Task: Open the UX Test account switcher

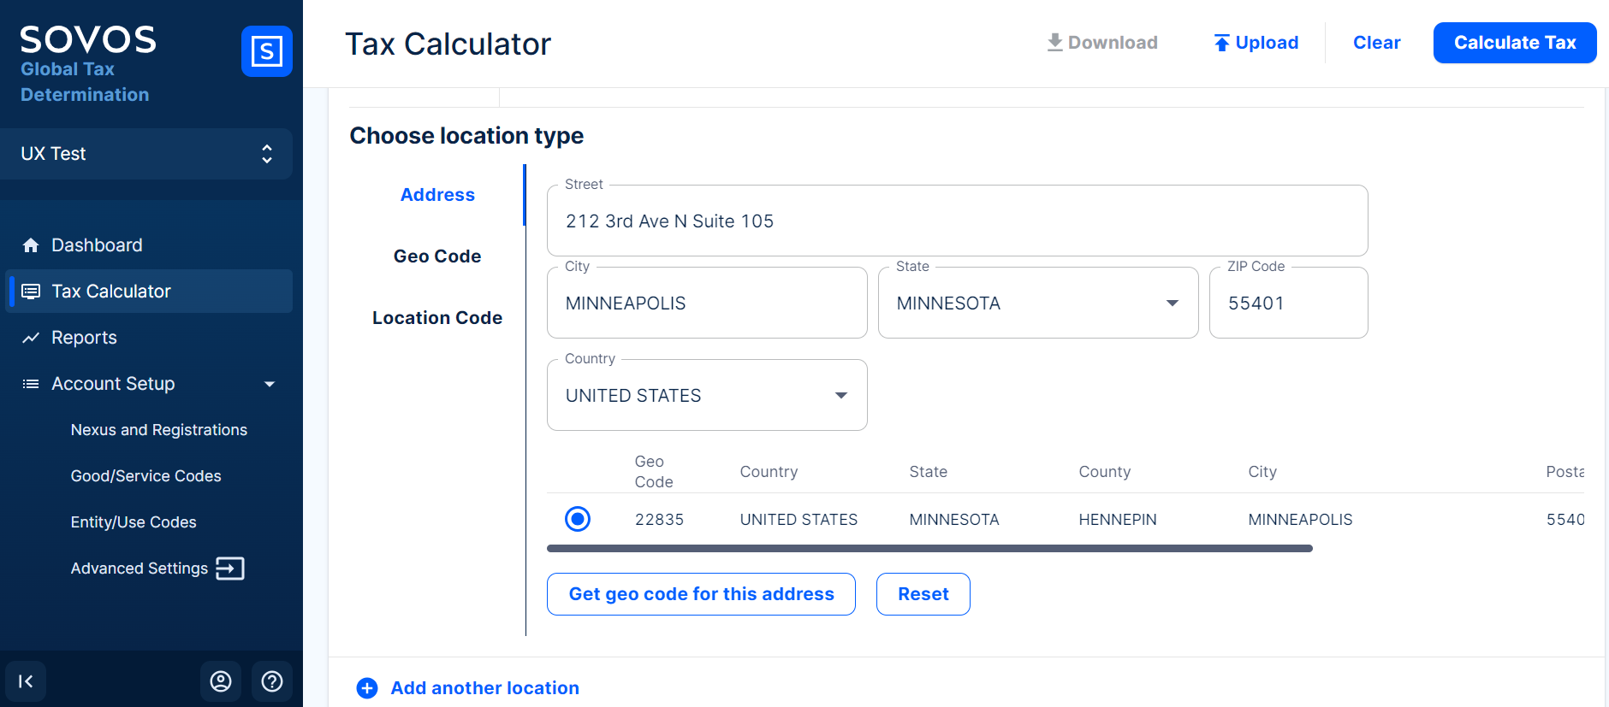Action: pyautogui.click(x=146, y=154)
